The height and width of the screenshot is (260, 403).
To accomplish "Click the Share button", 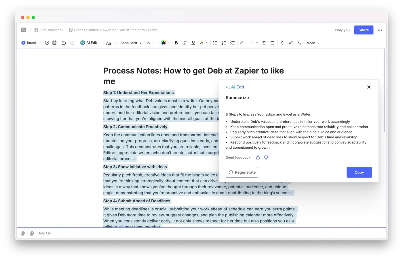I will (x=364, y=30).
